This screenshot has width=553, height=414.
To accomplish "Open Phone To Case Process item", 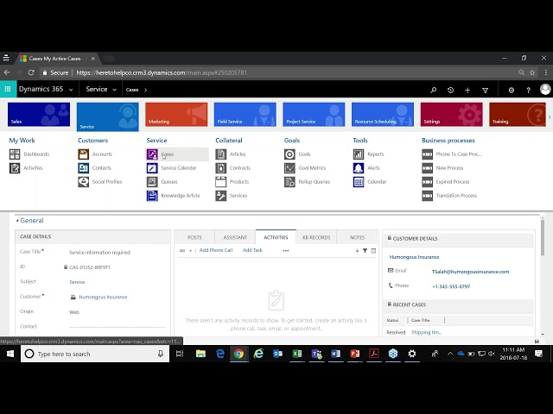I will [452, 154].
